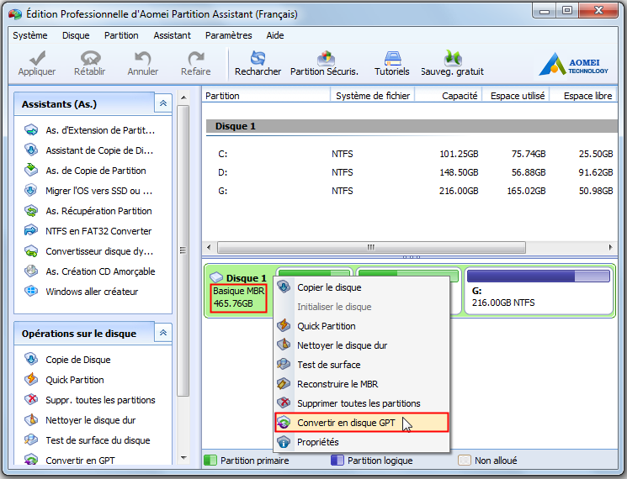Choose Copier le disque in context menu
The height and width of the screenshot is (479, 627).
point(362,287)
